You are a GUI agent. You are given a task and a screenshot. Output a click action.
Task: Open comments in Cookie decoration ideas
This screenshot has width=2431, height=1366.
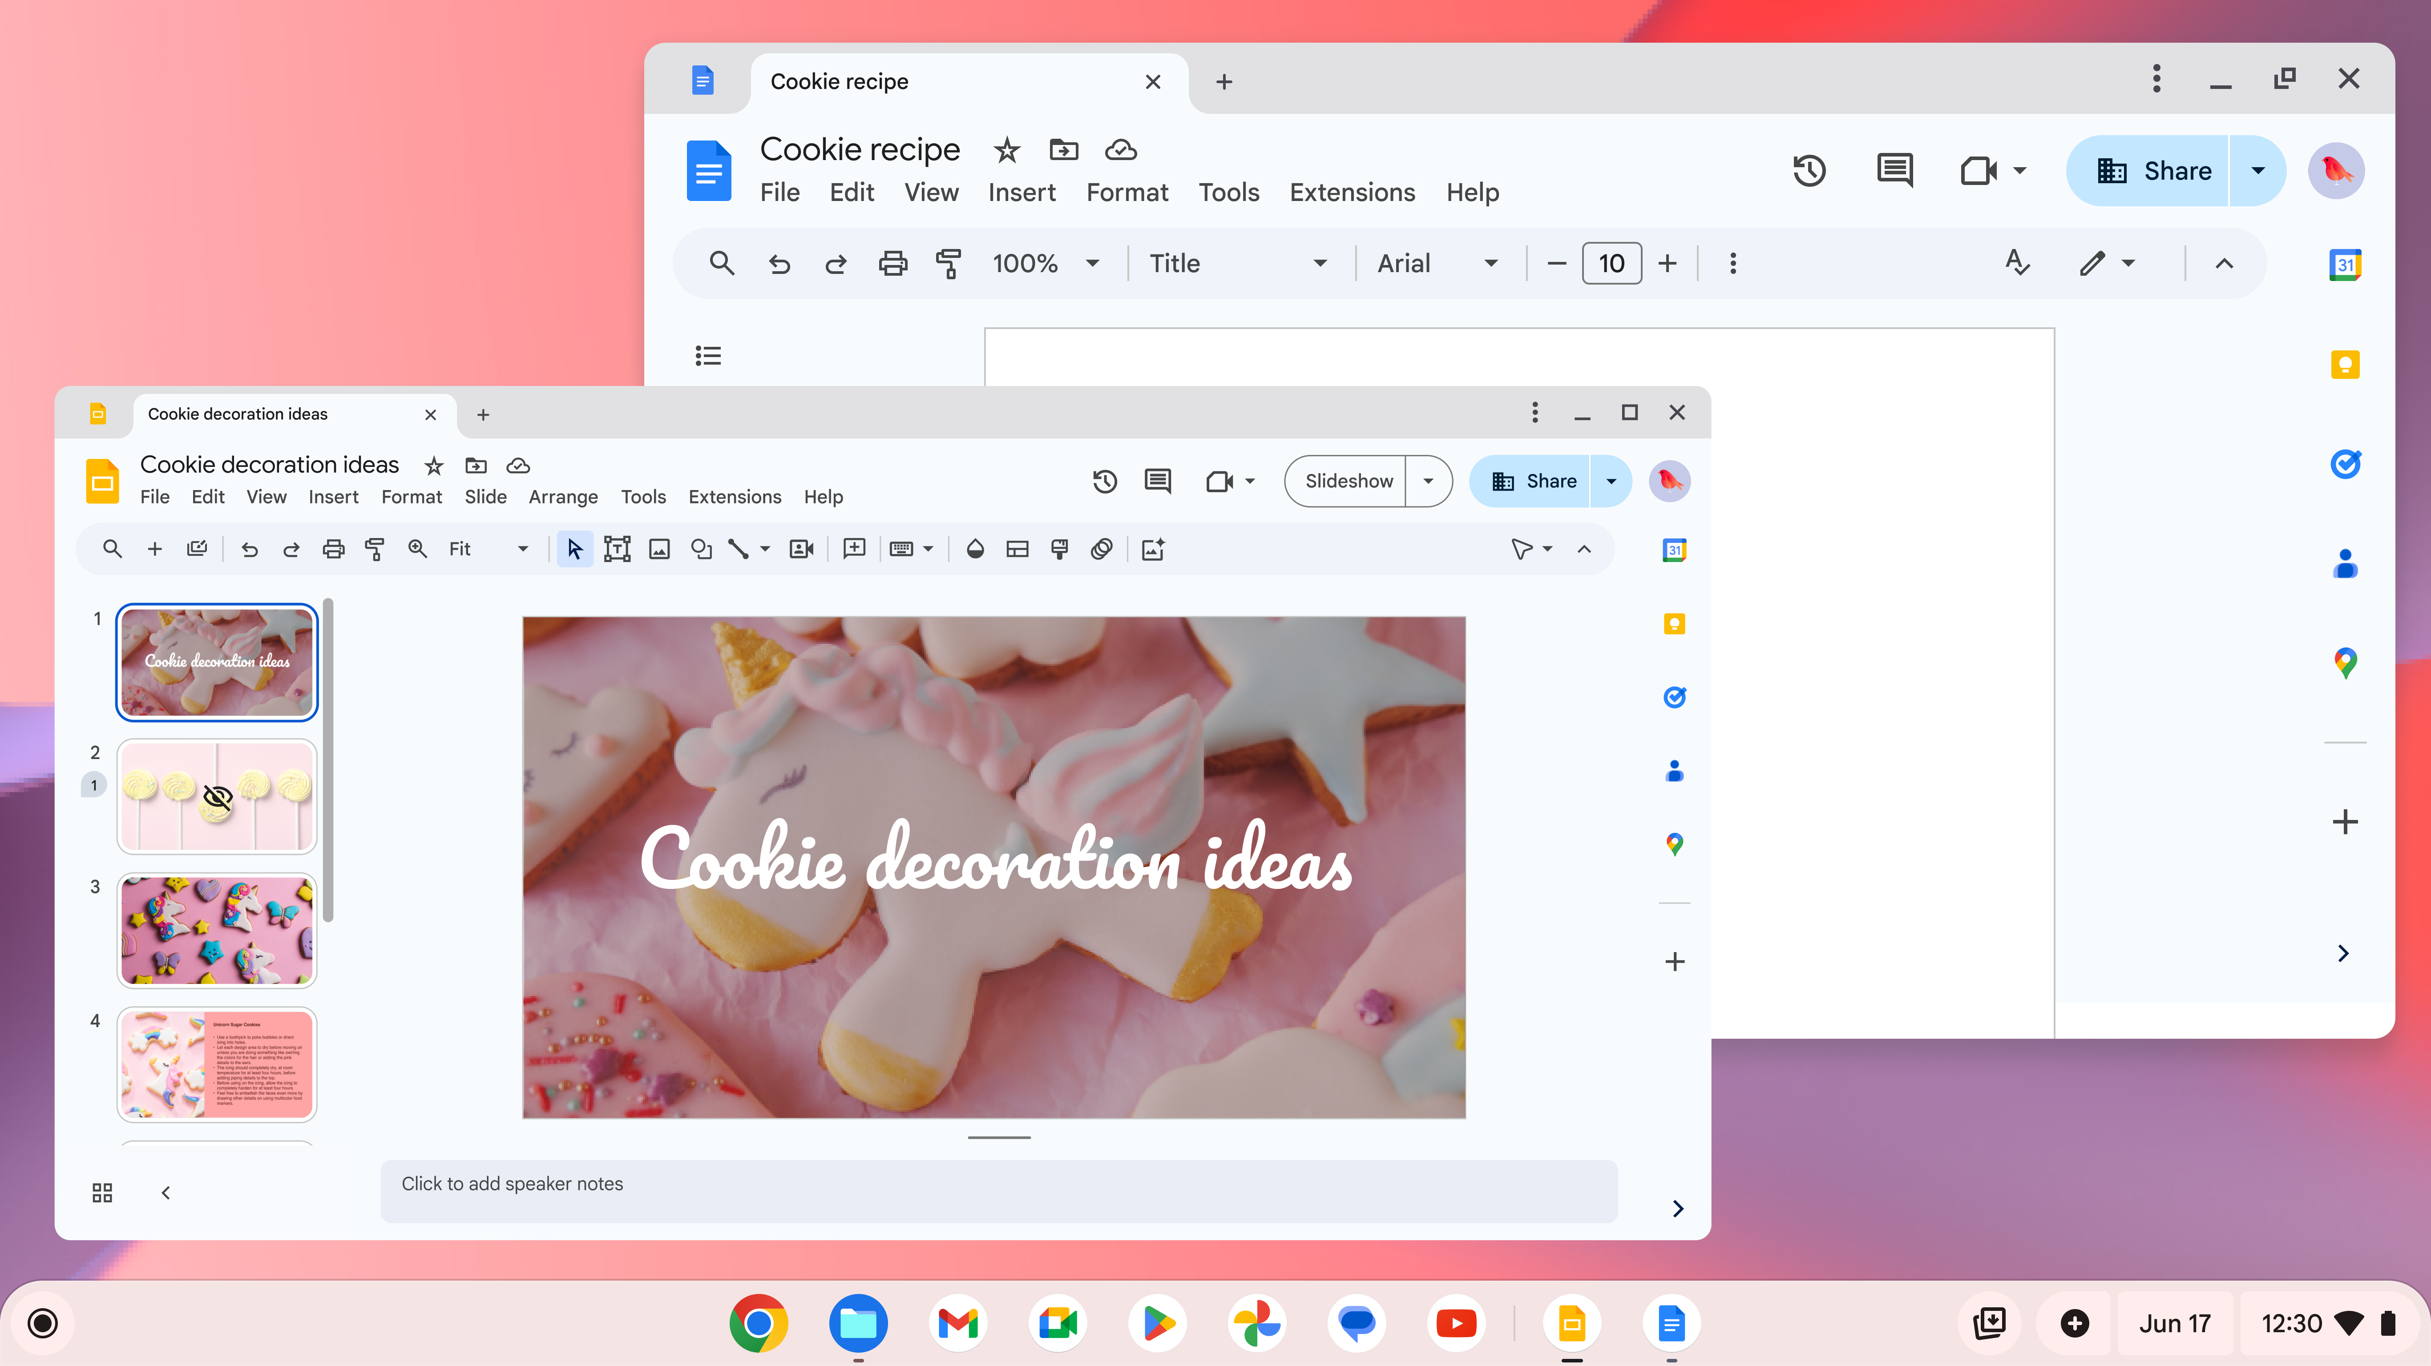tap(1157, 481)
